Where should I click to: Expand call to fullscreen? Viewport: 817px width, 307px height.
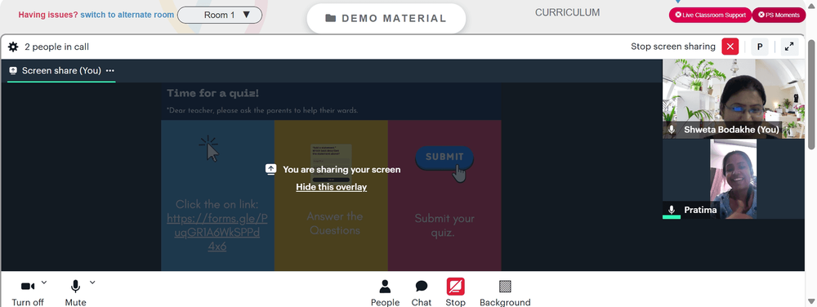click(x=789, y=47)
